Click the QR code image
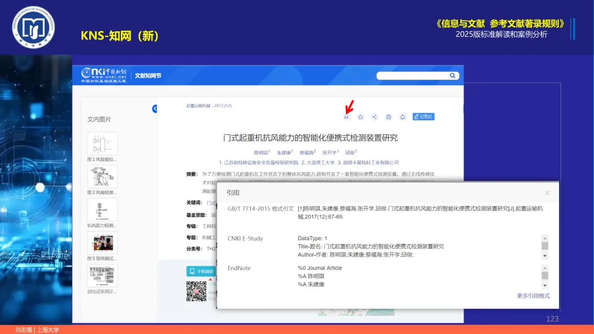 click(x=196, y=291)
